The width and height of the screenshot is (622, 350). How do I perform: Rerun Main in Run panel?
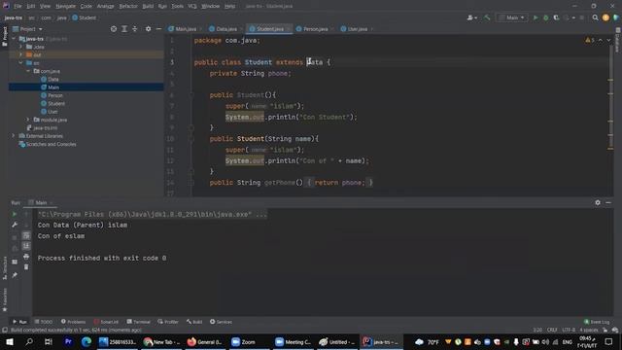(15, 214)
